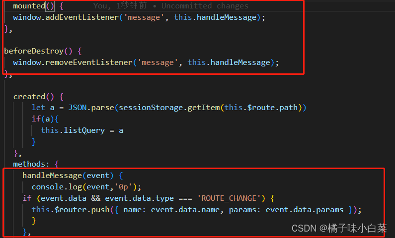Click '$router' in the push call

71,210
